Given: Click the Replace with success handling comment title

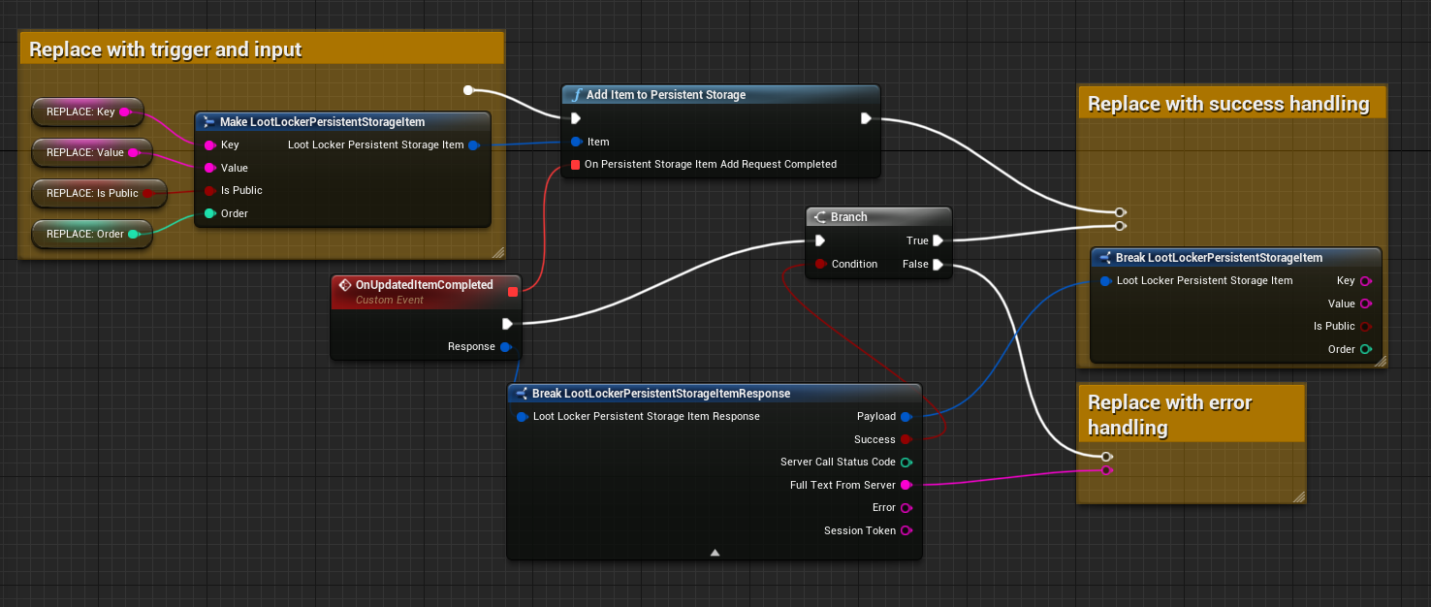Looking at the screenshot, I should click(1227, 104).
